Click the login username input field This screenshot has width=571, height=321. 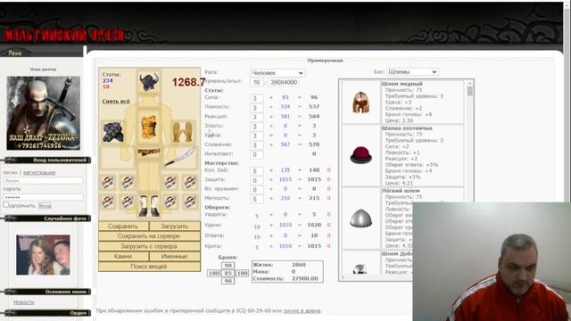tap(43, 180)
